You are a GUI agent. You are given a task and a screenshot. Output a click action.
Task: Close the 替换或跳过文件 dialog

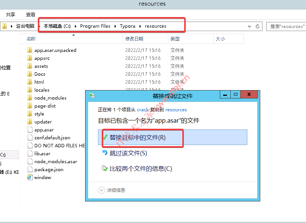(249, 95)
